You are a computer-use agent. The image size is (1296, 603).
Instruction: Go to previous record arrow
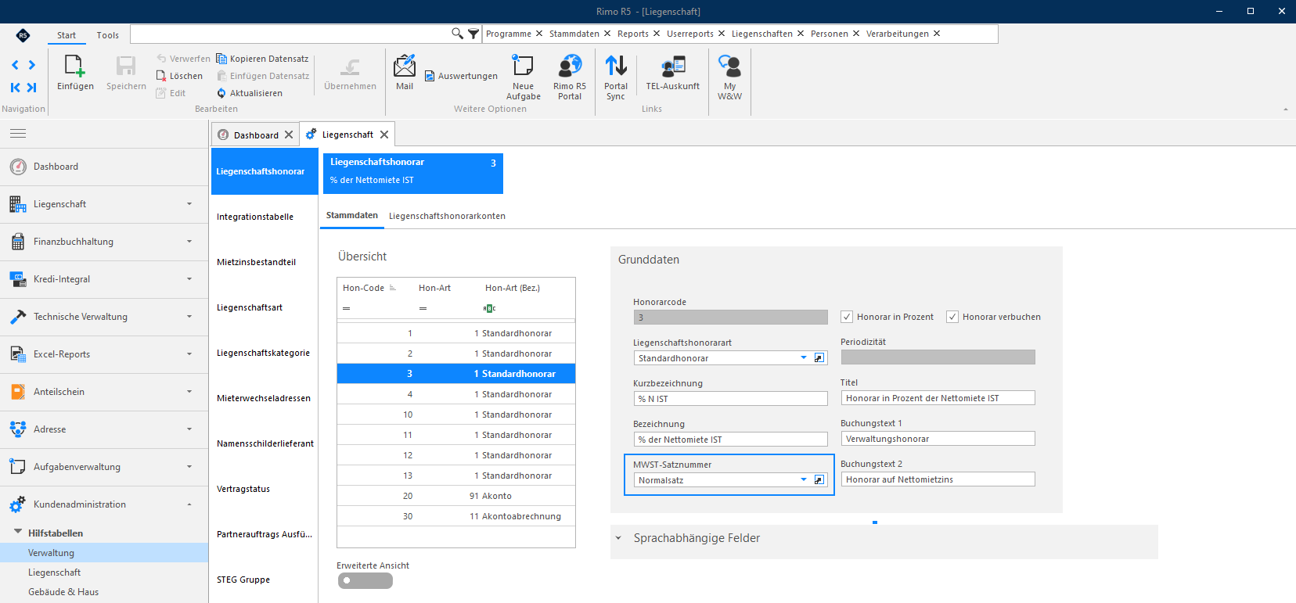(15, 65)
